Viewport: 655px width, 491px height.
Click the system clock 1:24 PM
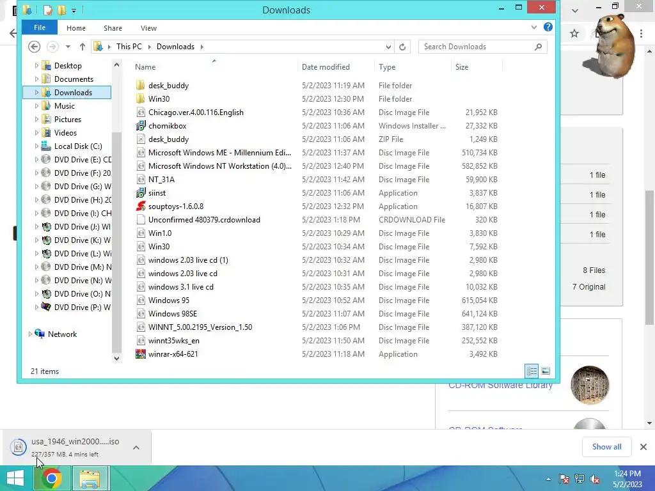pyautogui.click(x=627, y=474)
